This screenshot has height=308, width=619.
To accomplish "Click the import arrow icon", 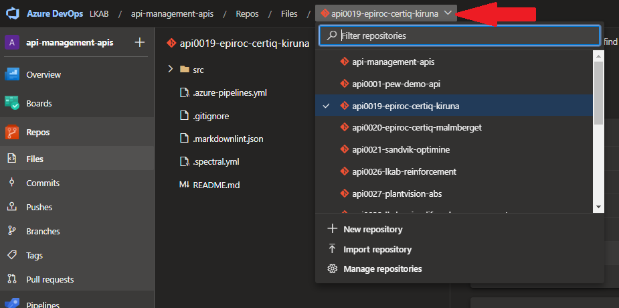I will tap(333, 249).
